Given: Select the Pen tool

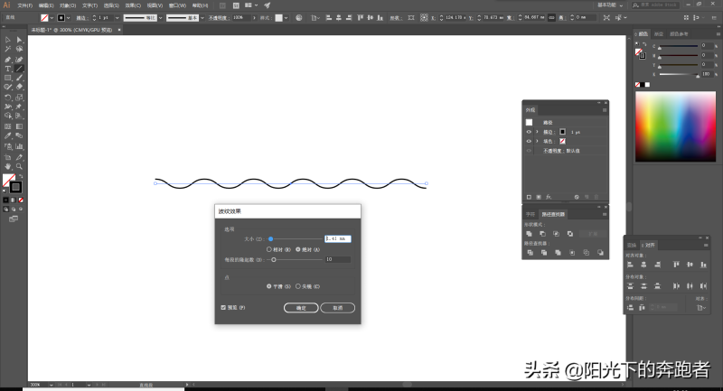Looking at the screenshot, I should click(x=7, y=59).
